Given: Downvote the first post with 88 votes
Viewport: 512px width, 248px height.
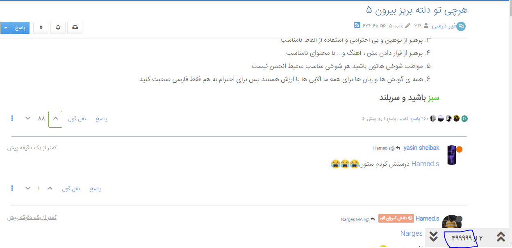Looking at the screenshot, I should 28,119.
